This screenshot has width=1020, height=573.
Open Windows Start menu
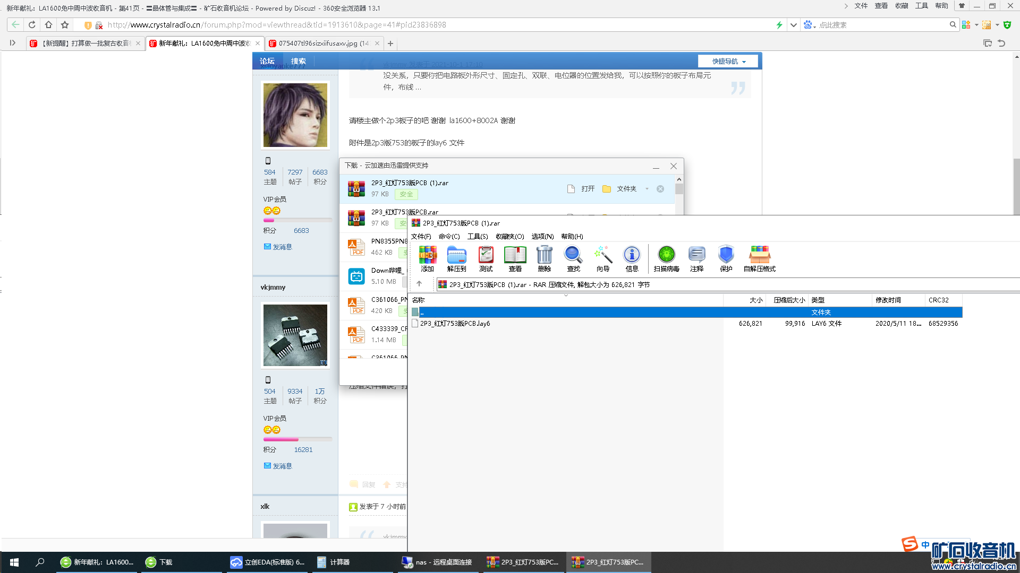pyautogui.click(x=14, y=562)
